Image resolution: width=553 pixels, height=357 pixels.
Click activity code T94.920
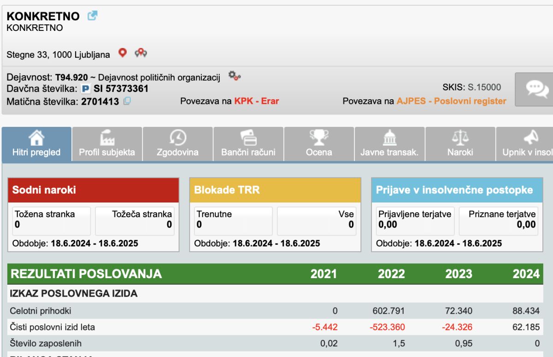71,77
